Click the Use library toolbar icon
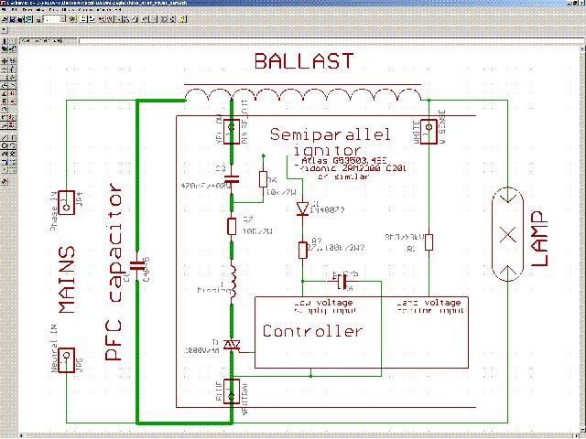Image resolution: width=586 pixels, height=439 pixels. (x=72, y=18)
